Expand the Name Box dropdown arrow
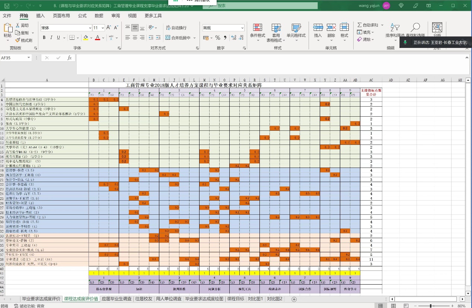472x308 pixels. point(29,58)
